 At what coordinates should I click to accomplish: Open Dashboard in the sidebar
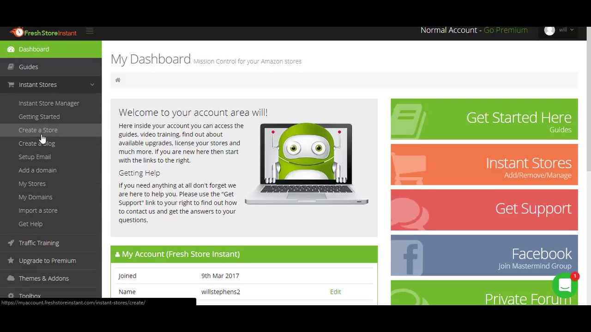51,49
